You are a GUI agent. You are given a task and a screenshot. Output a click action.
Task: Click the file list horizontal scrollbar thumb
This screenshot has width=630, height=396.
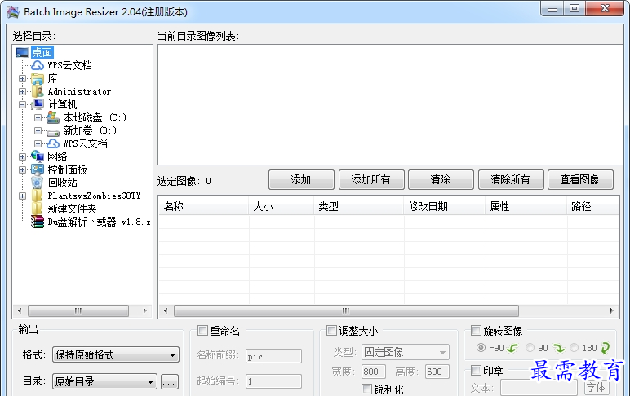point(346,310)
